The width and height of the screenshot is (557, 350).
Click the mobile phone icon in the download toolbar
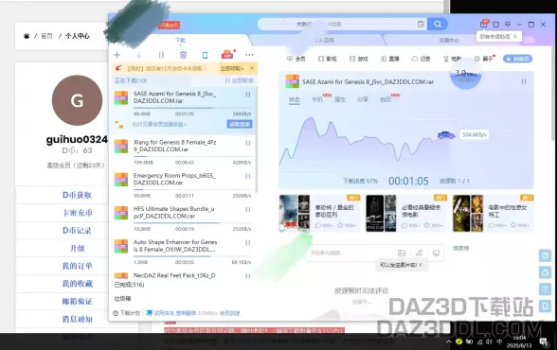tap(205, 55)
